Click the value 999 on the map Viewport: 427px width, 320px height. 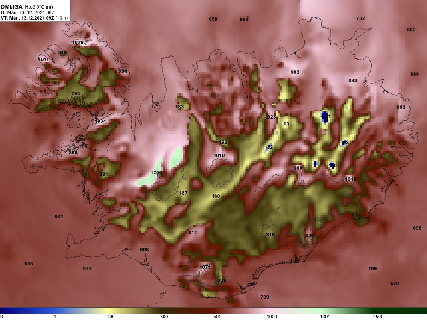point(298,168)
